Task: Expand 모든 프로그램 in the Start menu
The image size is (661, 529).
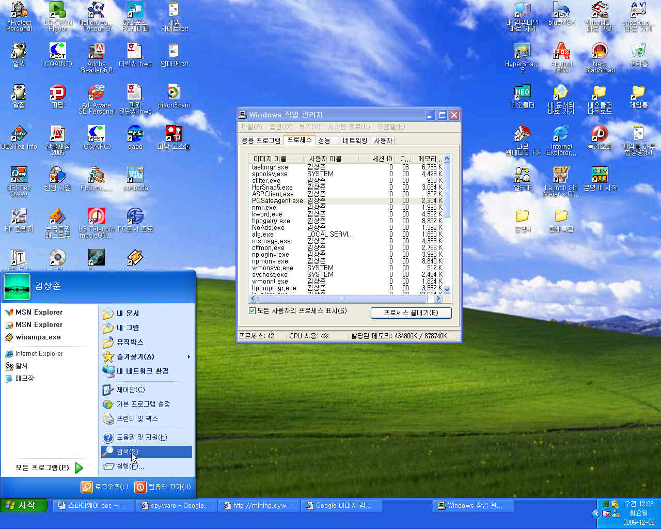Action: coord(49,468)
